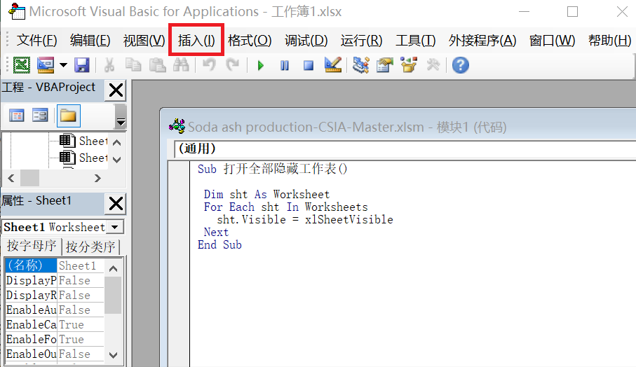Click the Insert UserForm toolbar icon
The image size is (636, 367).
[x=46, y=65]
